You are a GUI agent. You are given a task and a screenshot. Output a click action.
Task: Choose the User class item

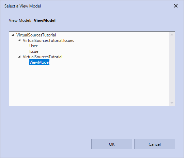(x=33, y=46)
